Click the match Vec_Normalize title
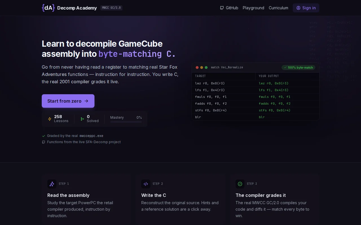361x225 pixels. pos(227,67)
